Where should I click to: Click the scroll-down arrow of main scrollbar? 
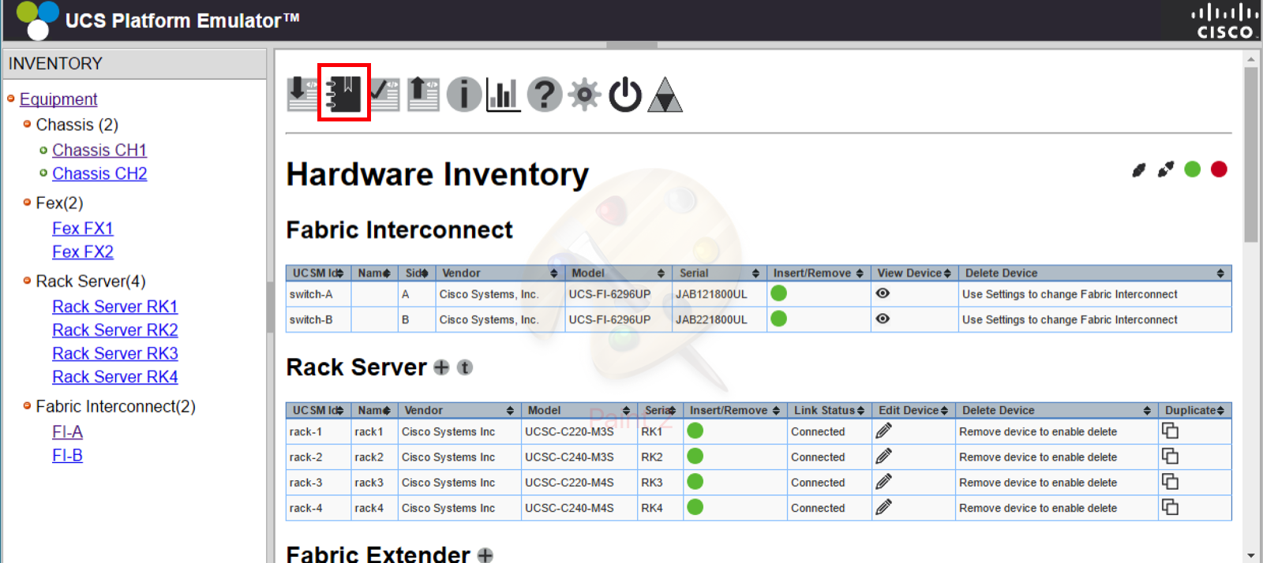(x=1250, y=556)
